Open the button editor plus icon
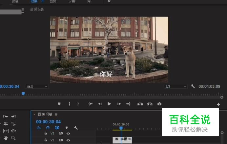Image resolution: width=227 pixels, height=144 pixels. click(218, 104)
